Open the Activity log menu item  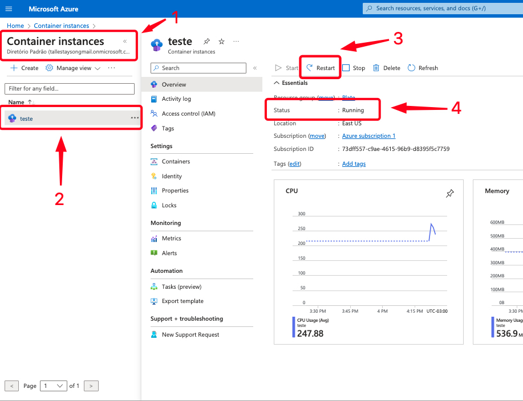(176, 99)
